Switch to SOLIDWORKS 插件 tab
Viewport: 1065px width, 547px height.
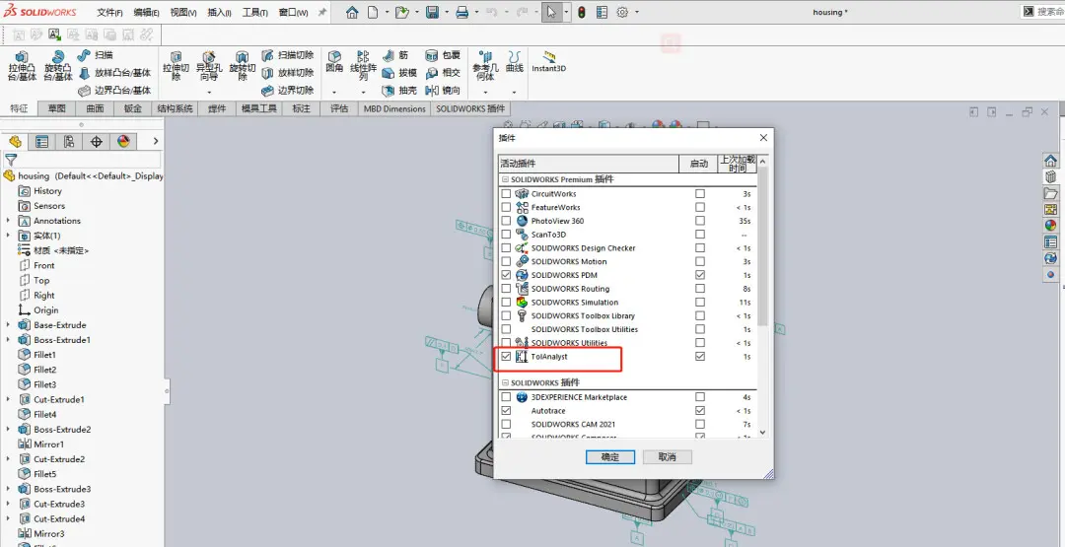[470, 108]
